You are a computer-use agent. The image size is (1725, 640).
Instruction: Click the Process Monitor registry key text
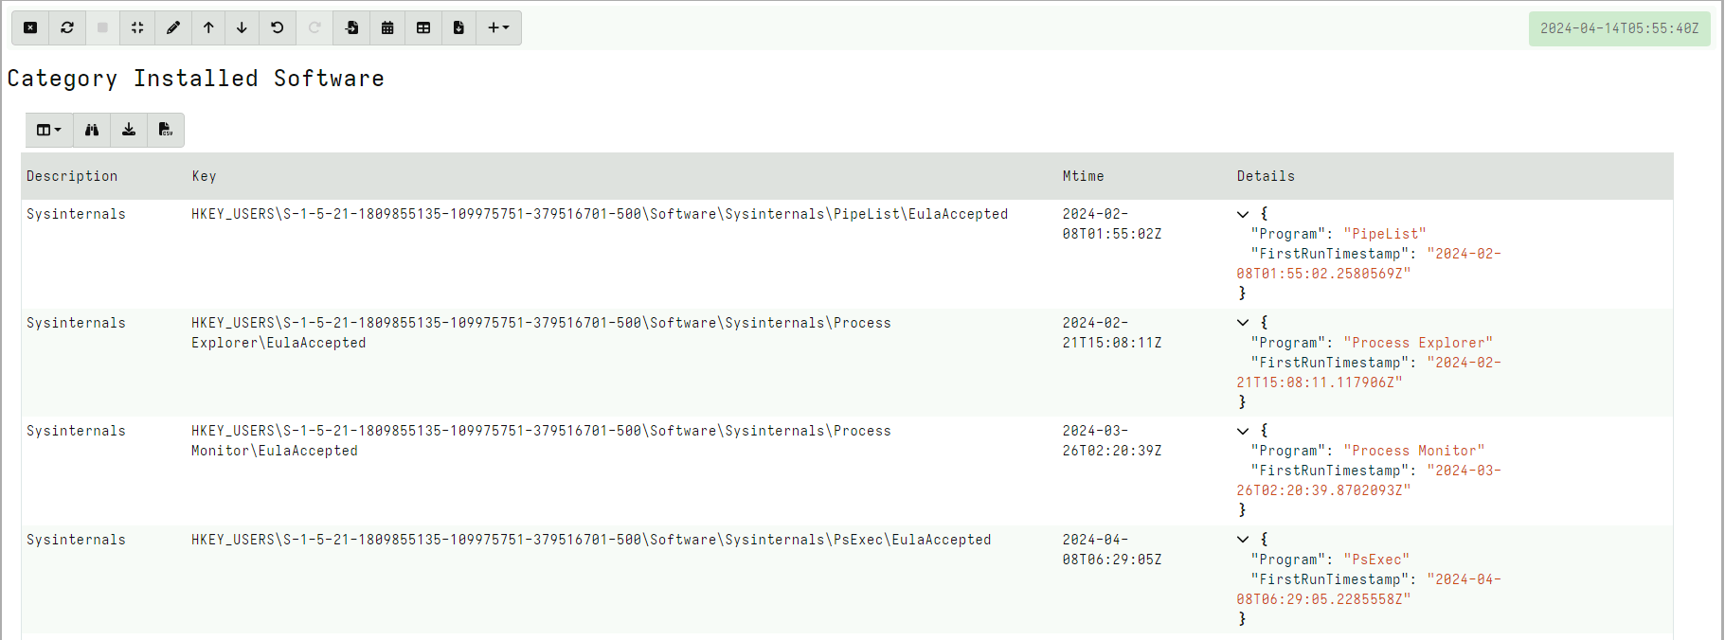coord(541,440)
